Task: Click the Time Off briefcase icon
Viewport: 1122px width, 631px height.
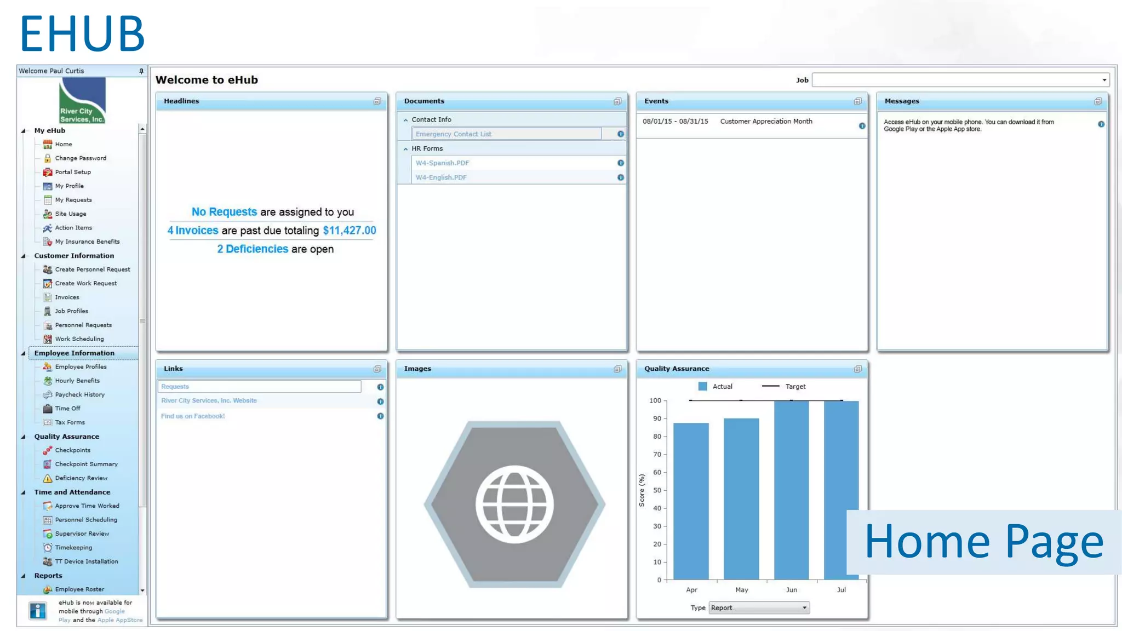Action: coord(48,409)
